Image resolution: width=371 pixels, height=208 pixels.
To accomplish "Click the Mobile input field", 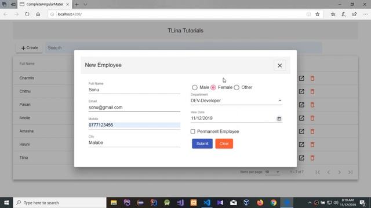I will [134, 125].
